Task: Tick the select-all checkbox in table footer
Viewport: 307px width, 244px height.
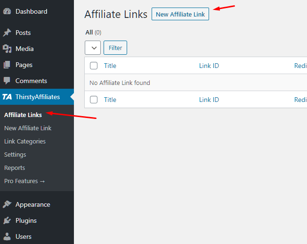Action: (x=94, y=100)
